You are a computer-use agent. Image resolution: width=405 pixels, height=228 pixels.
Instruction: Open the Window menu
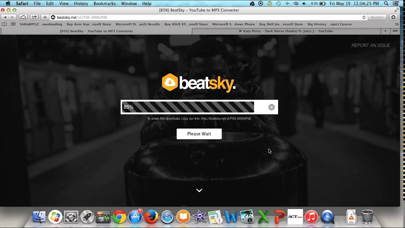tap(129, 3)
